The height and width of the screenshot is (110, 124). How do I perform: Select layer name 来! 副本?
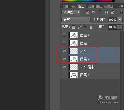click(87, 67)
